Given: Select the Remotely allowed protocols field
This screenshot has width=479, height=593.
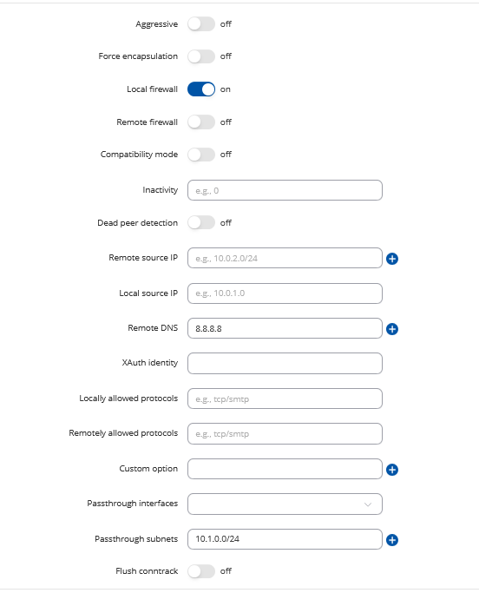Looking at the screenshot, I should pyautogui.click(x=285, y=434).
